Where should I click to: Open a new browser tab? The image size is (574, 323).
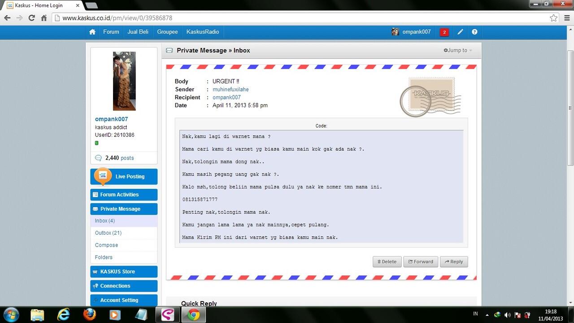91,5
